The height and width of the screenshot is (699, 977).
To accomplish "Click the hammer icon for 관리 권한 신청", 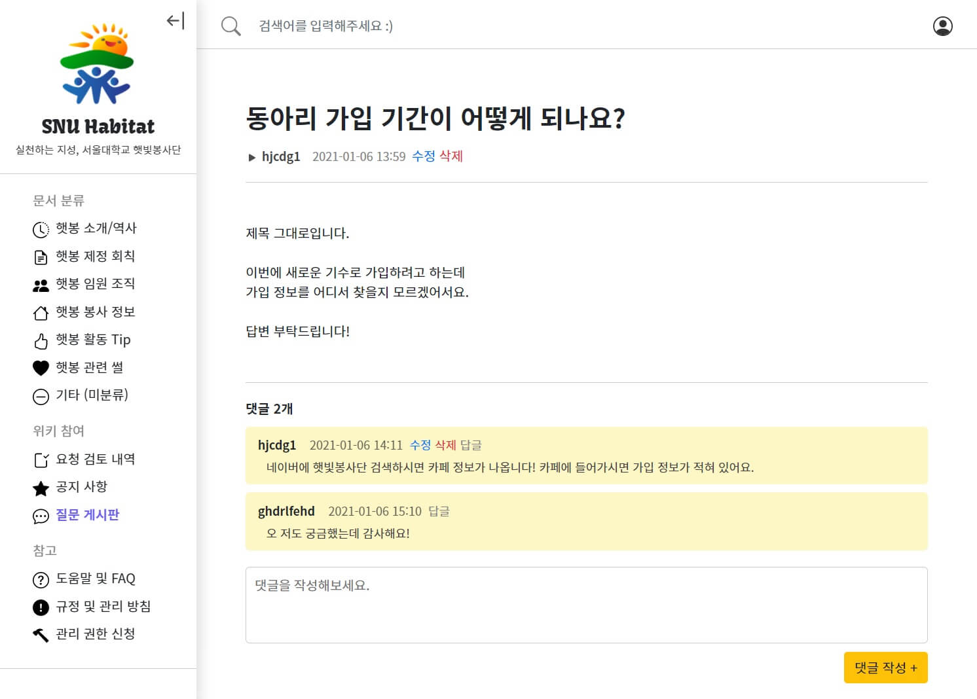I will pos(41,635).
